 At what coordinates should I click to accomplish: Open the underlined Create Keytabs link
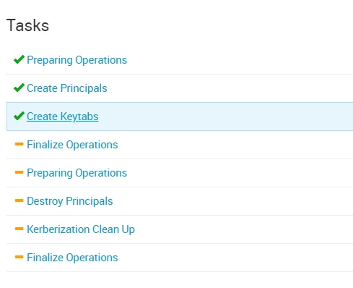tap(63, 117)
